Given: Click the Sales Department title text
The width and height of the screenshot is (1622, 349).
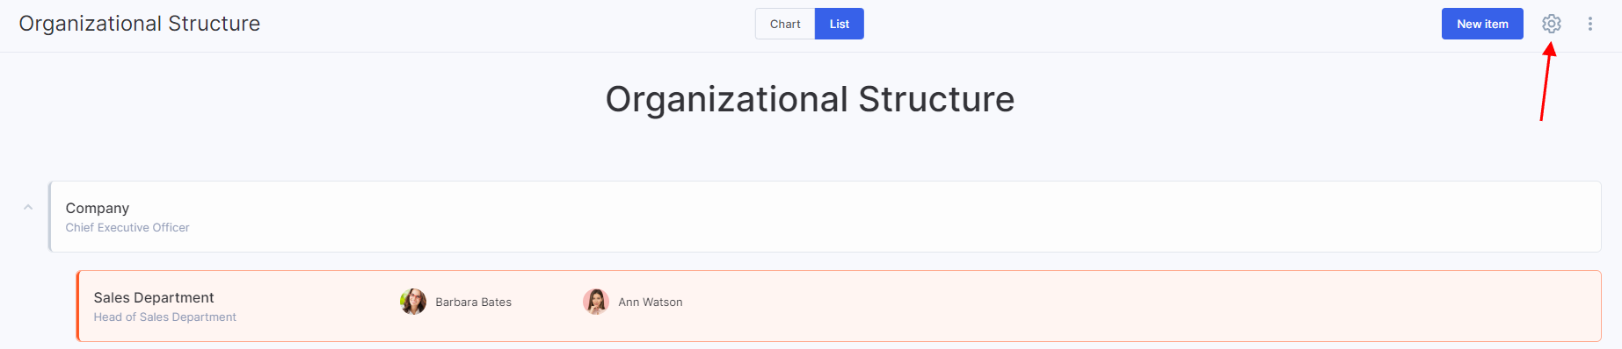Looking at the screenshot, I should (154, 297).
